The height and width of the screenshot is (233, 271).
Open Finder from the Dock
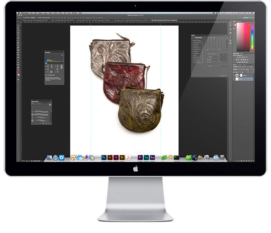[49, 158]
